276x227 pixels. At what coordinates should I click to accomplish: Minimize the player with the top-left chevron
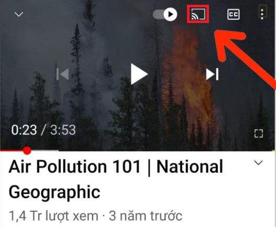click(19, 14)
